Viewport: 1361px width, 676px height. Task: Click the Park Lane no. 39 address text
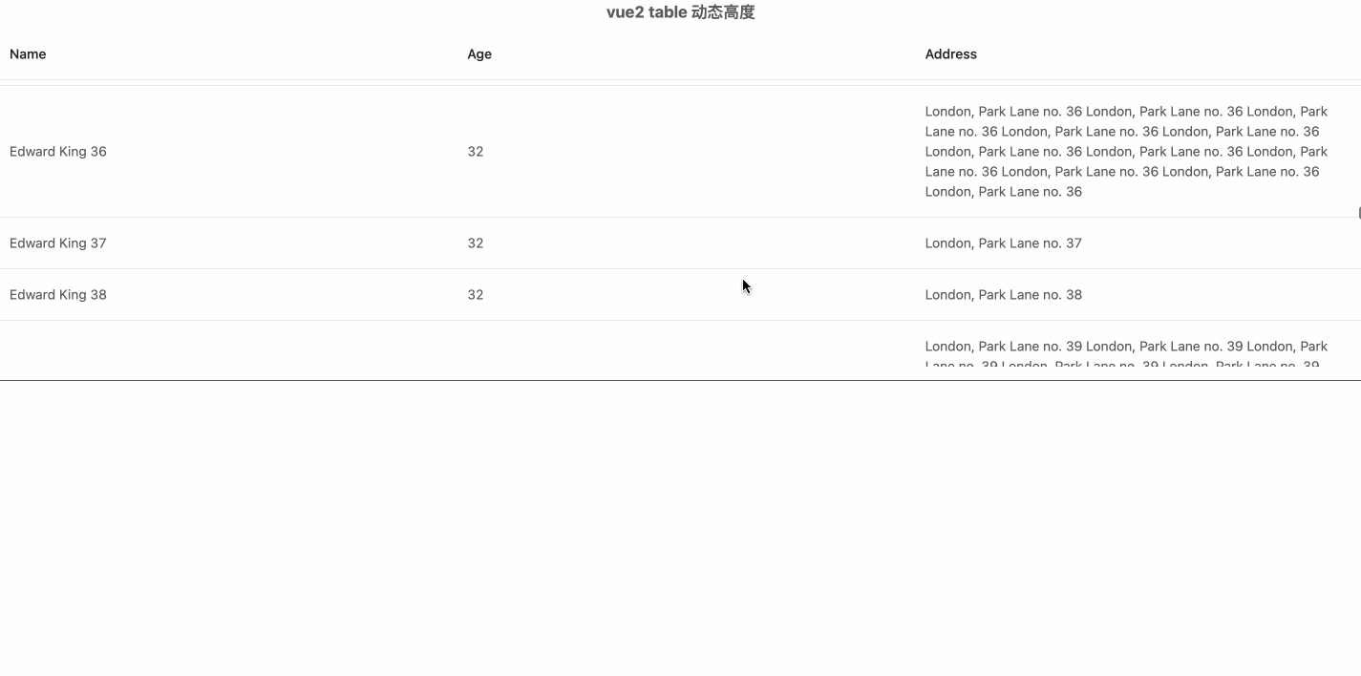(1126, 353)
